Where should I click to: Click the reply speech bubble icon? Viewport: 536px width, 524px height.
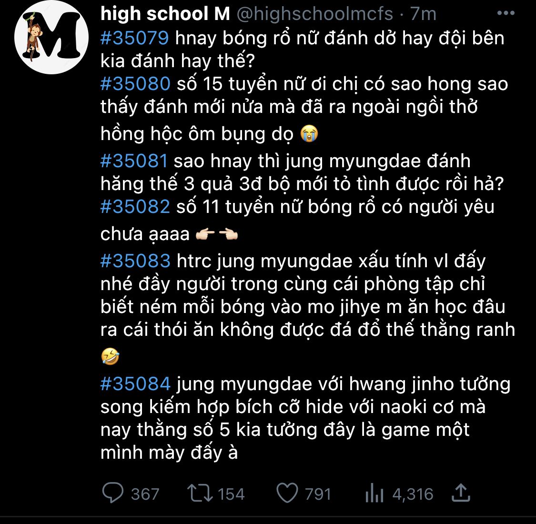pyautogui.click(x=113, y=494)
